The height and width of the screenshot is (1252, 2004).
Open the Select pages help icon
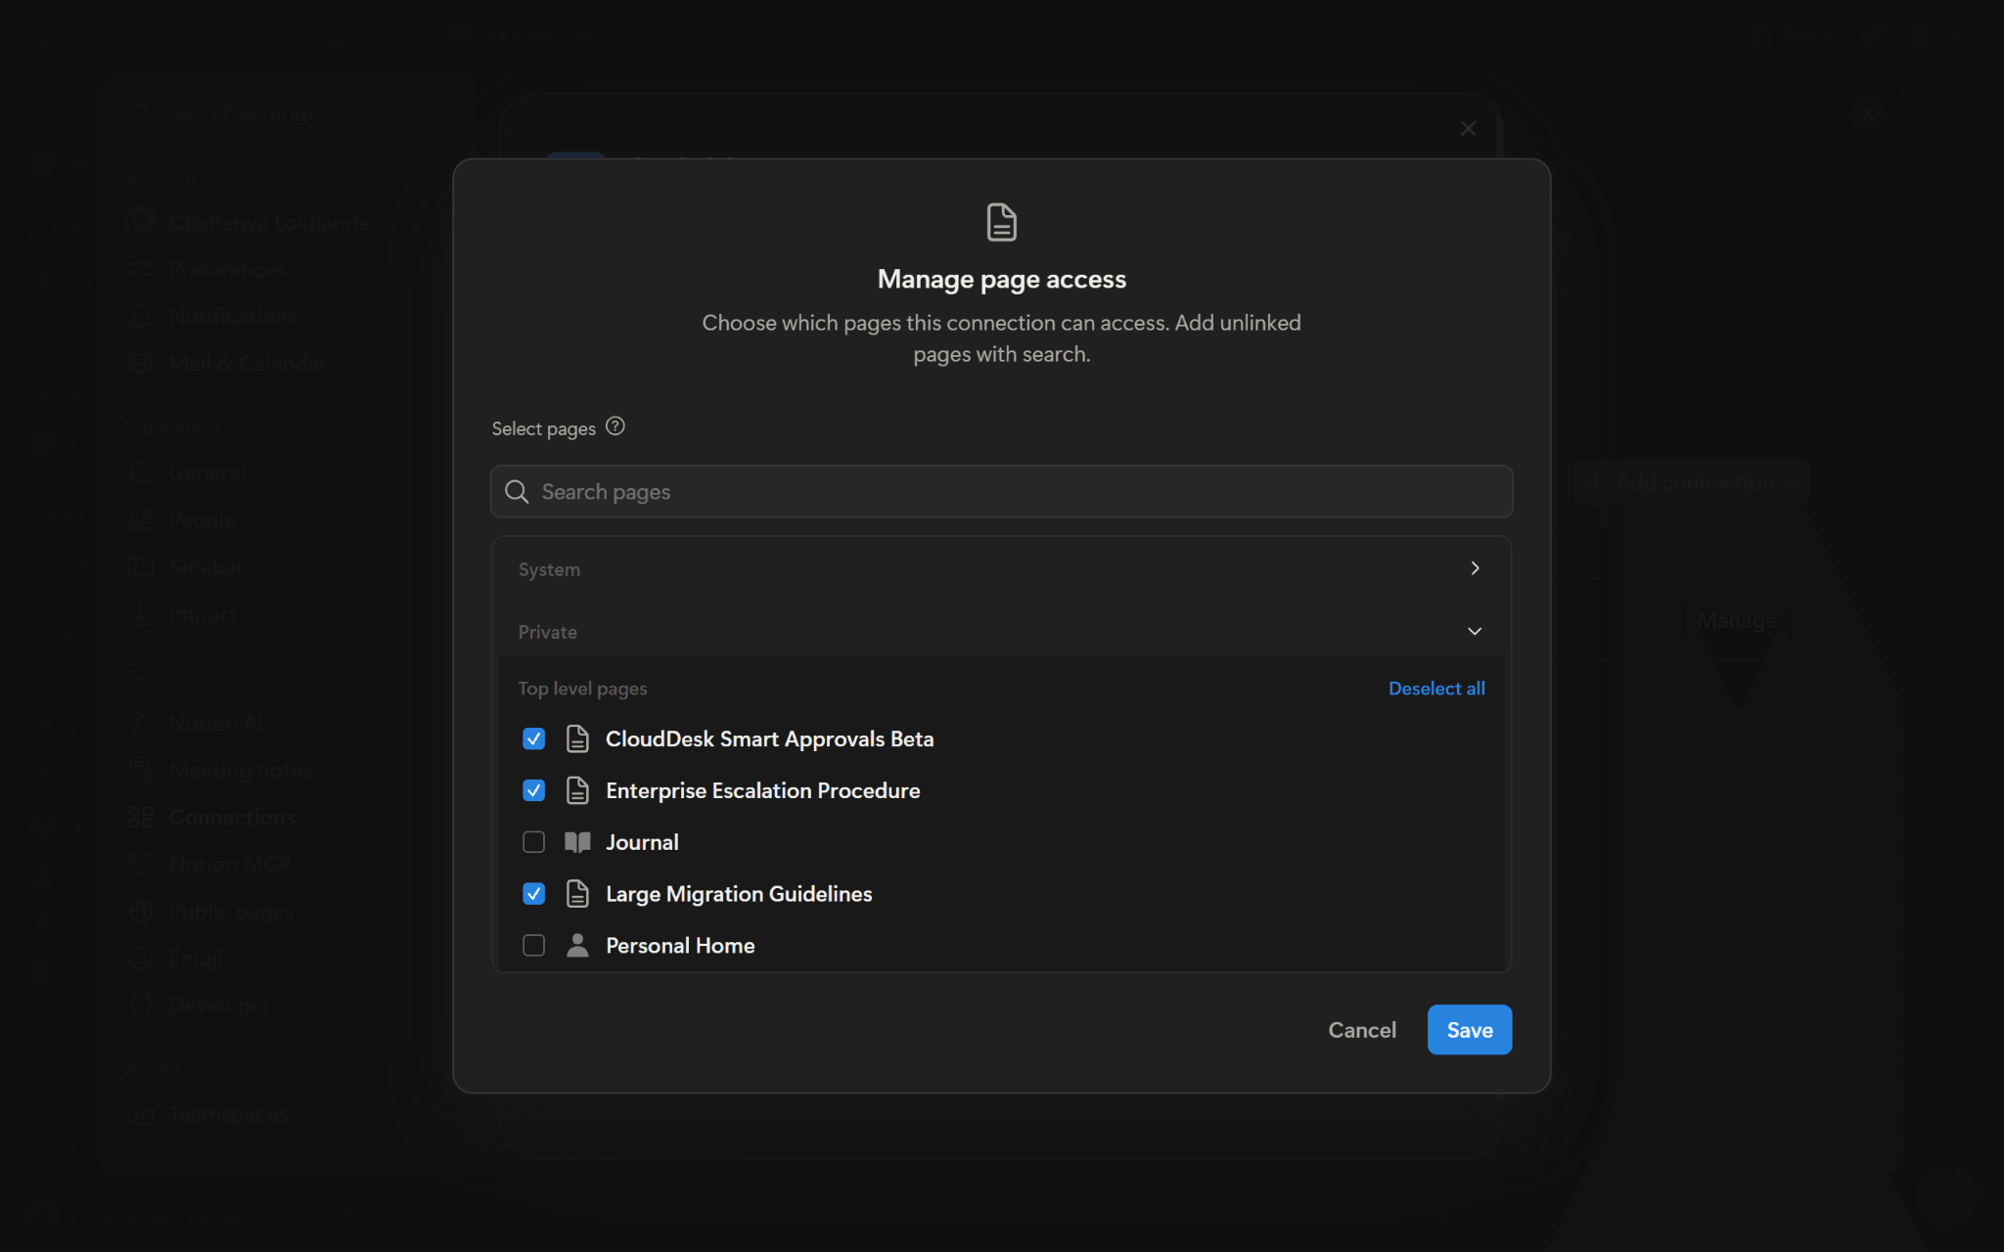615,426
